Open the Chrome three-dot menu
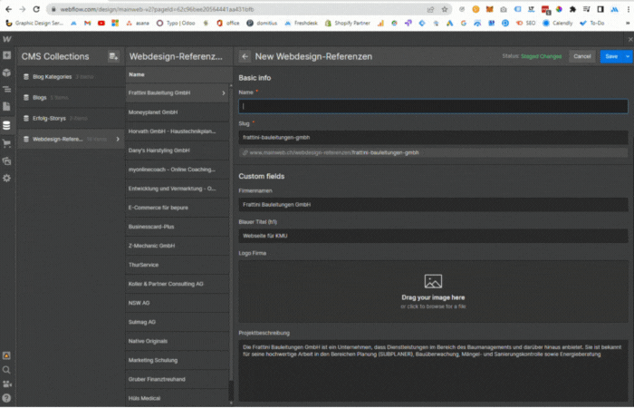Screen dimensions: 634x408 [628, 9]
